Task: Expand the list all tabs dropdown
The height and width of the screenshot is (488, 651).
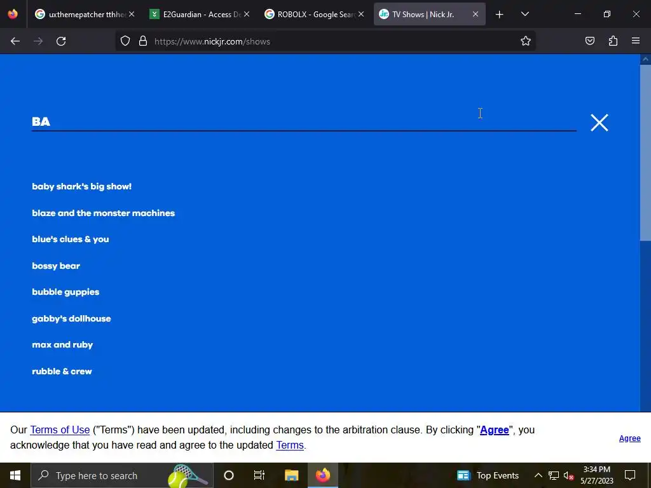Action: pos(524,14)
